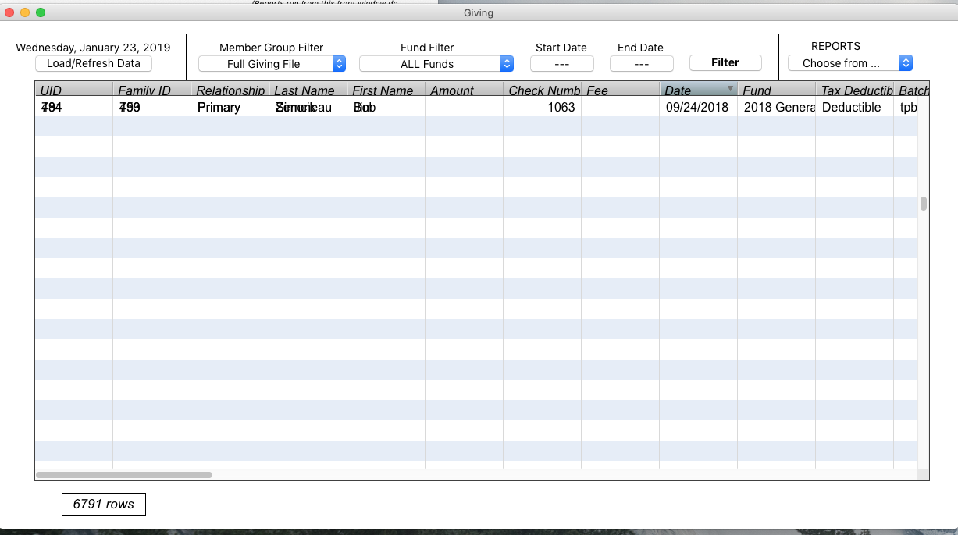Sort by First Name column header
The image size is (958, 535).
coord(386,90)
